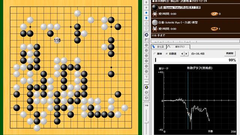
Task: Select the 勝率 radio button
Action: (x=155, y=54)
